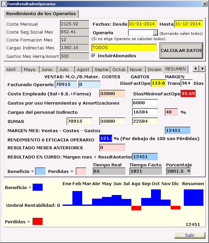Click light blue Beneficio swatch in form
Image resolution: width=209 pixels, height=243 pixels.
pos(40,171)
